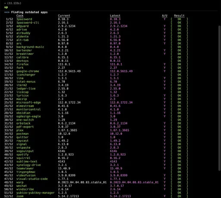Click the 'Cask' column header
The width and height of the screenshot is (221, 198).
coord(20,16)
